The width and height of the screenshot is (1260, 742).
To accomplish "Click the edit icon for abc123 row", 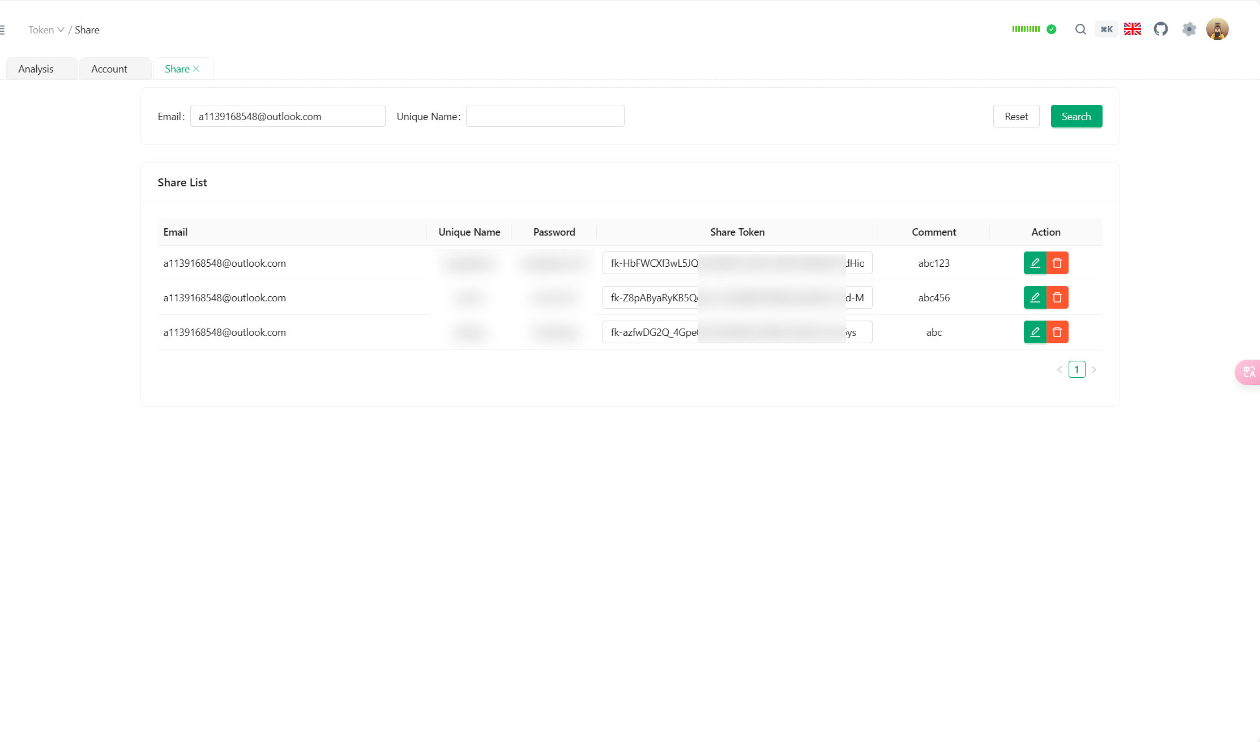I will pos(1035,263).
